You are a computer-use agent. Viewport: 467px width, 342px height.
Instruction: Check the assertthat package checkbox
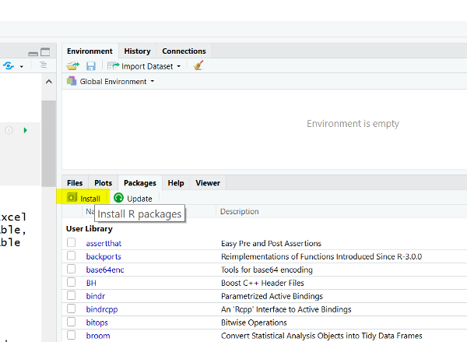72,243
